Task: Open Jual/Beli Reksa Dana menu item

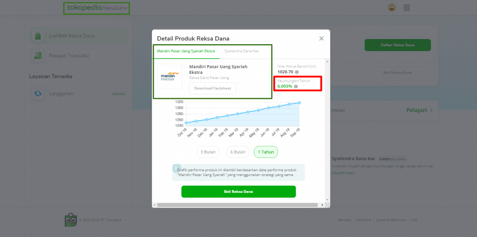Action: (79, 36)
